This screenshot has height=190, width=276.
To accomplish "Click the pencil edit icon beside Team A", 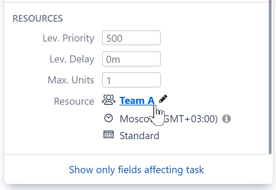I will point(163,99).
